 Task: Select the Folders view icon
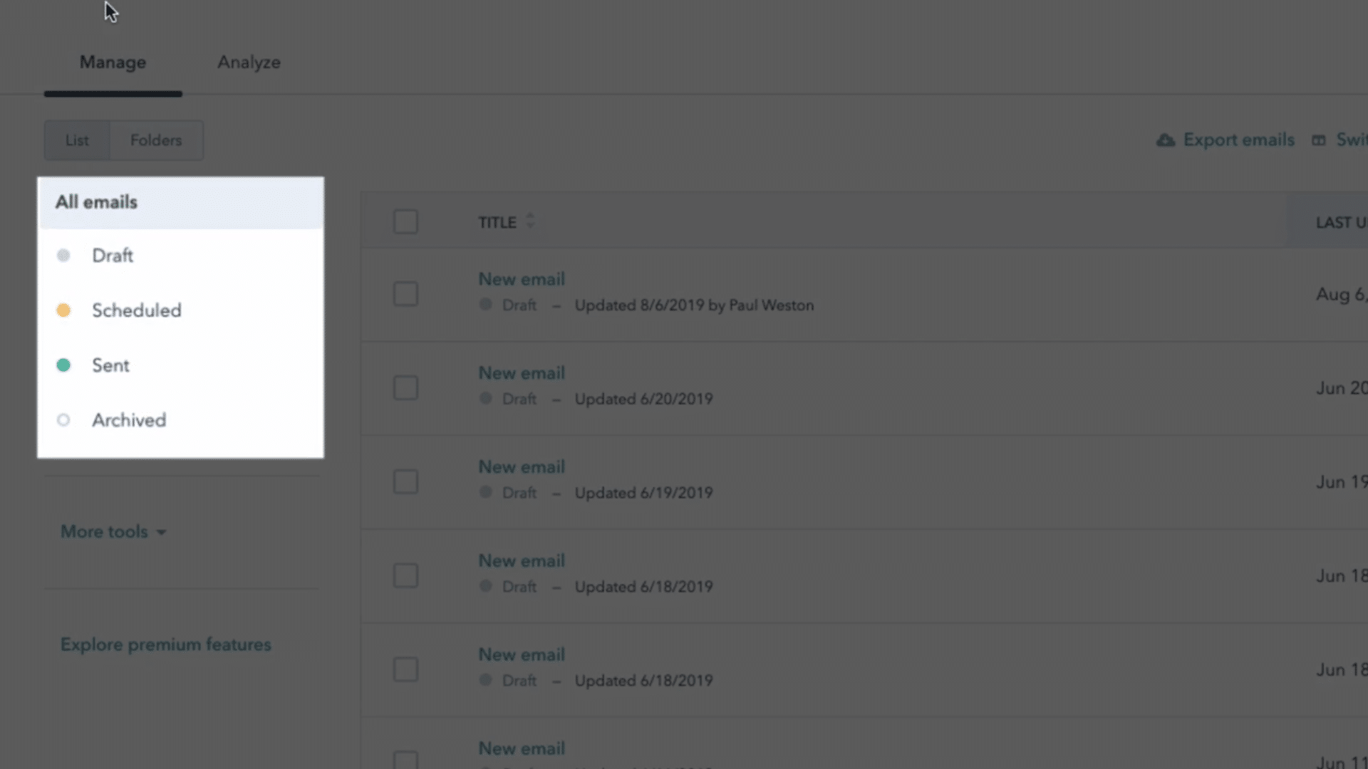tap(156, 140)
